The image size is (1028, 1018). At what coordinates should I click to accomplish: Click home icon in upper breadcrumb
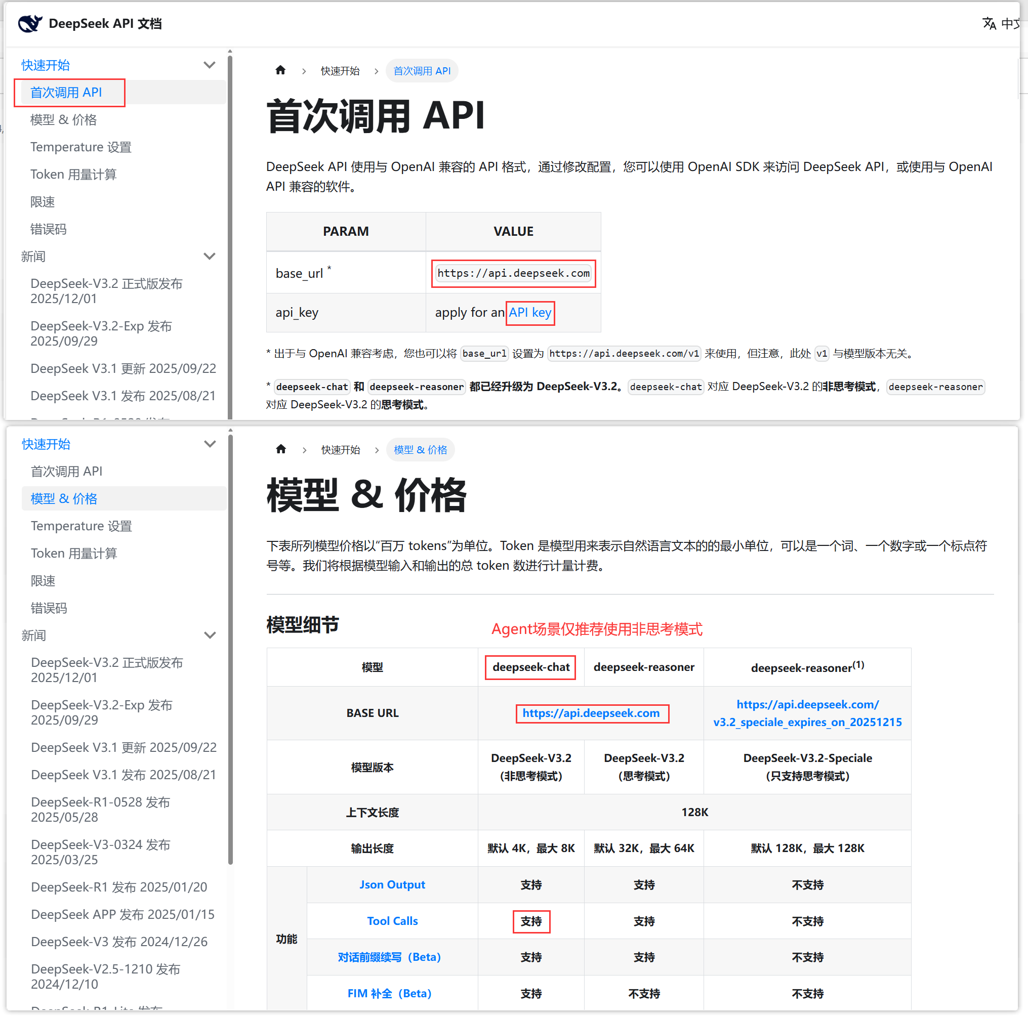click(280, 70)
